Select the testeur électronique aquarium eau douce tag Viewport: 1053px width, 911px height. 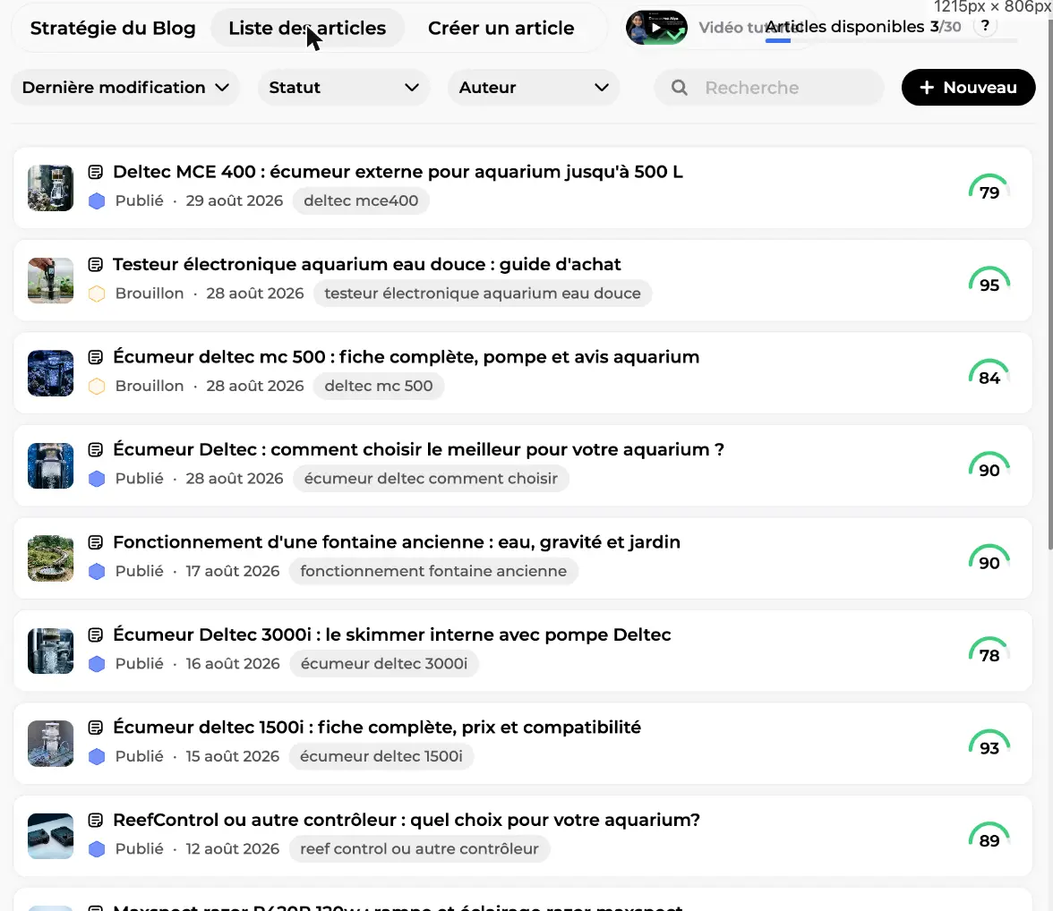[x=482, y=294]
